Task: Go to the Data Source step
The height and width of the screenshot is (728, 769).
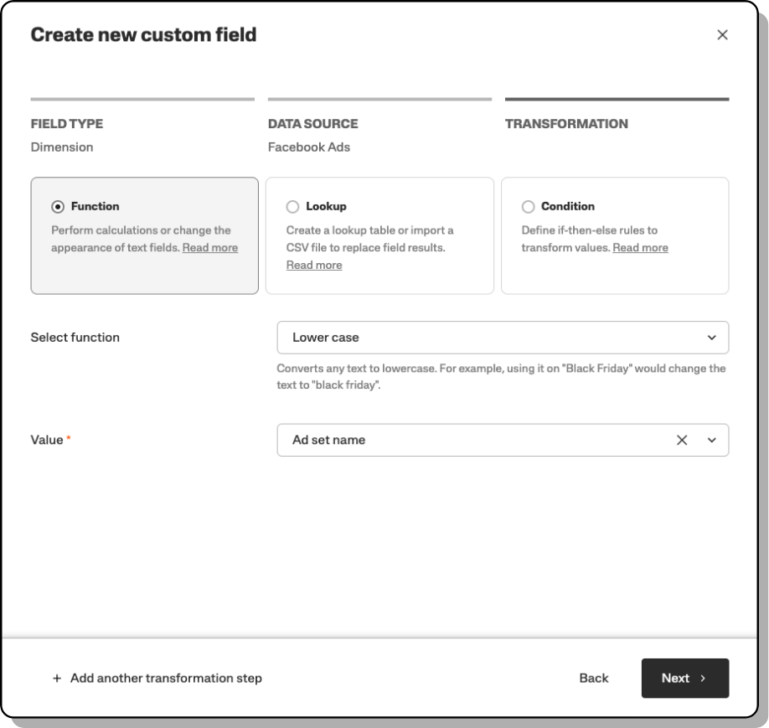Action: [x=312, y=124]
